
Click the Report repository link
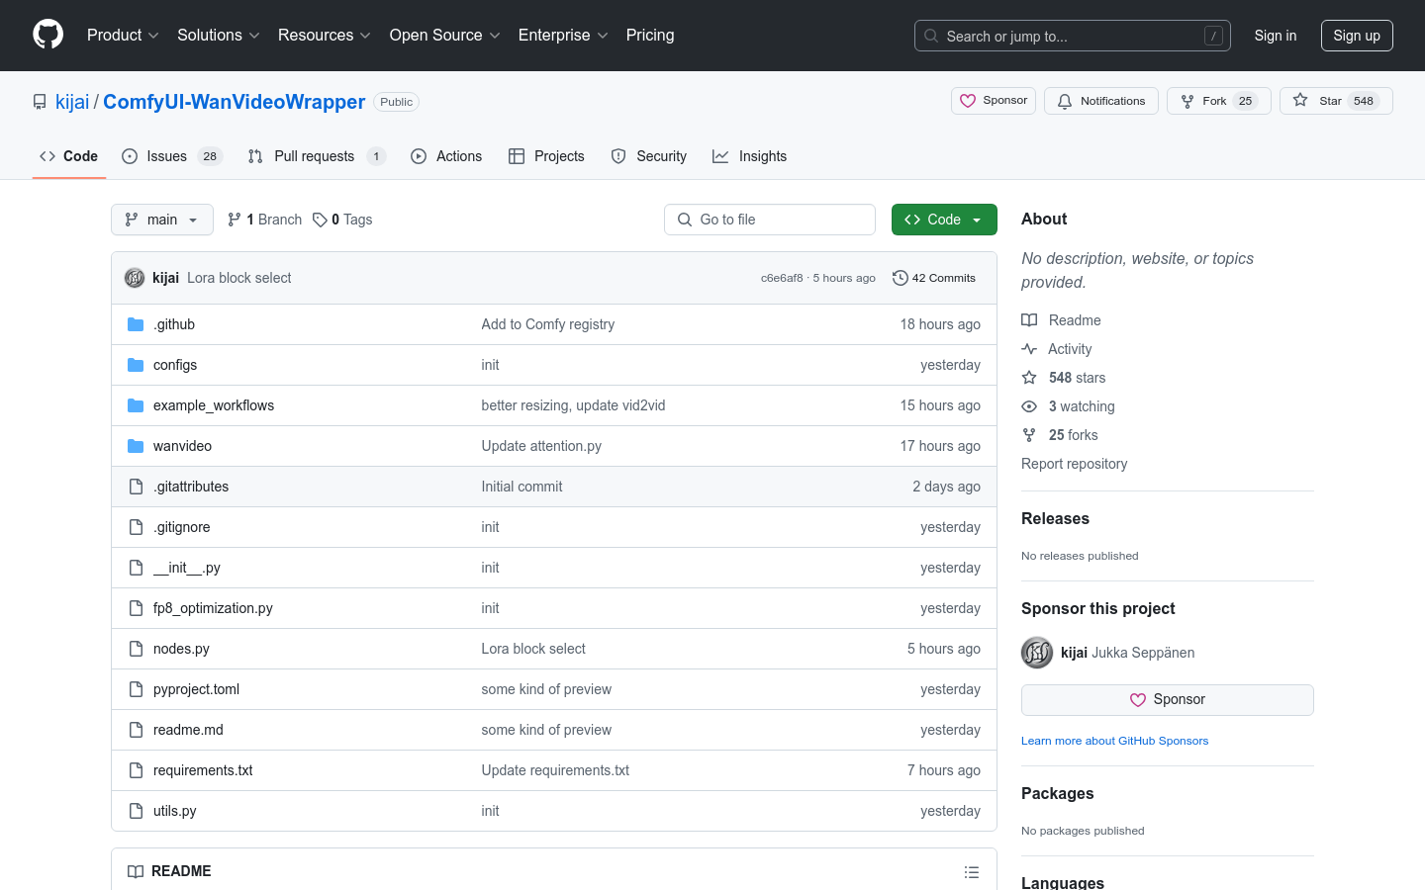(x=1075, y=464)
